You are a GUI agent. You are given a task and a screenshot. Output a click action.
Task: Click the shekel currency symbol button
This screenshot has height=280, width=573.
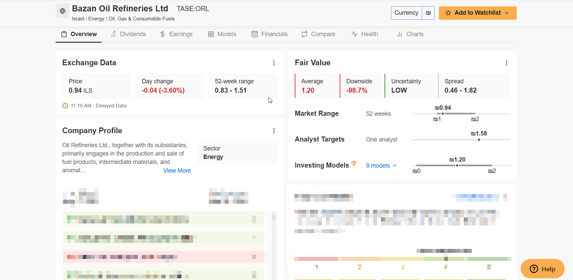tap(428, 13)
